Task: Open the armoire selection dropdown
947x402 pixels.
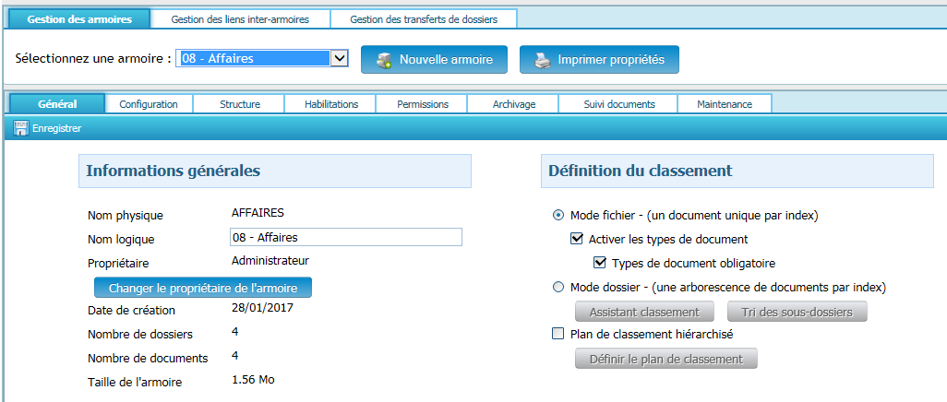Action: [x=339, y=59]
